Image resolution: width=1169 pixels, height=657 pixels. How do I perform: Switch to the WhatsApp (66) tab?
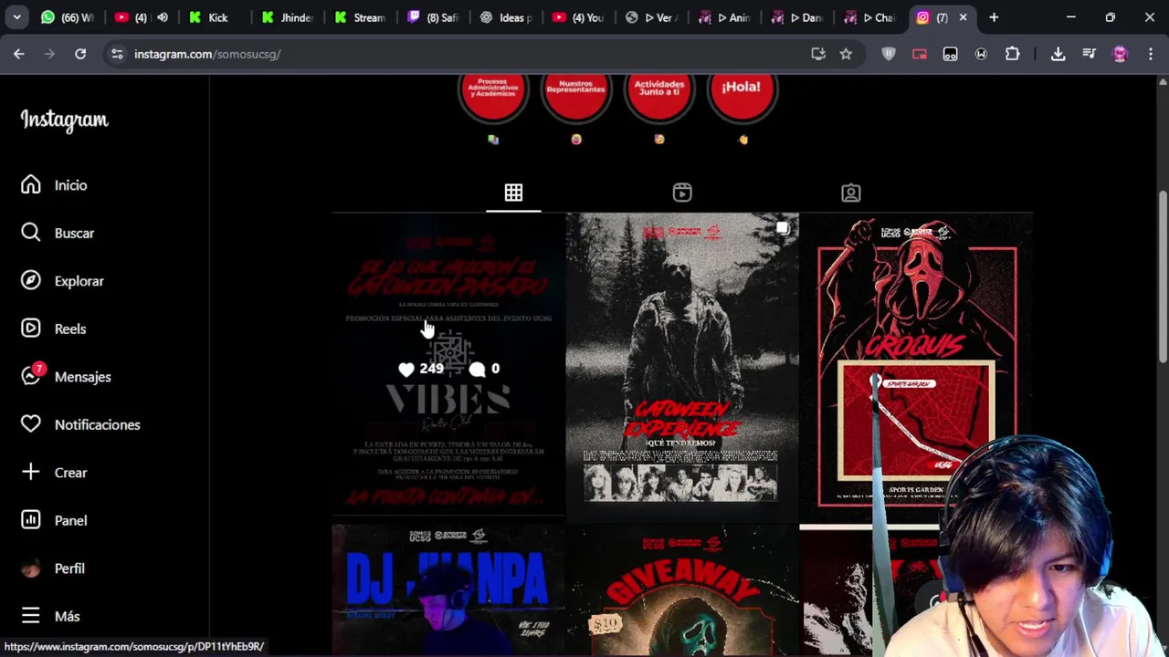click(68, 17)
